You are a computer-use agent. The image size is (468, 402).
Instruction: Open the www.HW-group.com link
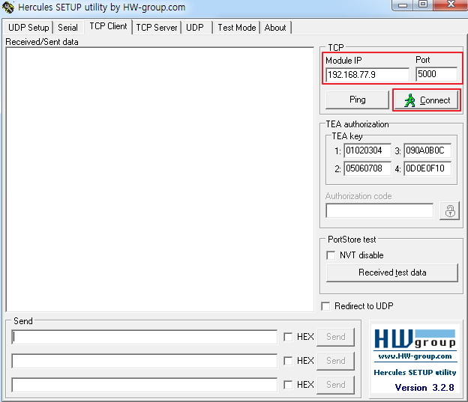[415, 356]
